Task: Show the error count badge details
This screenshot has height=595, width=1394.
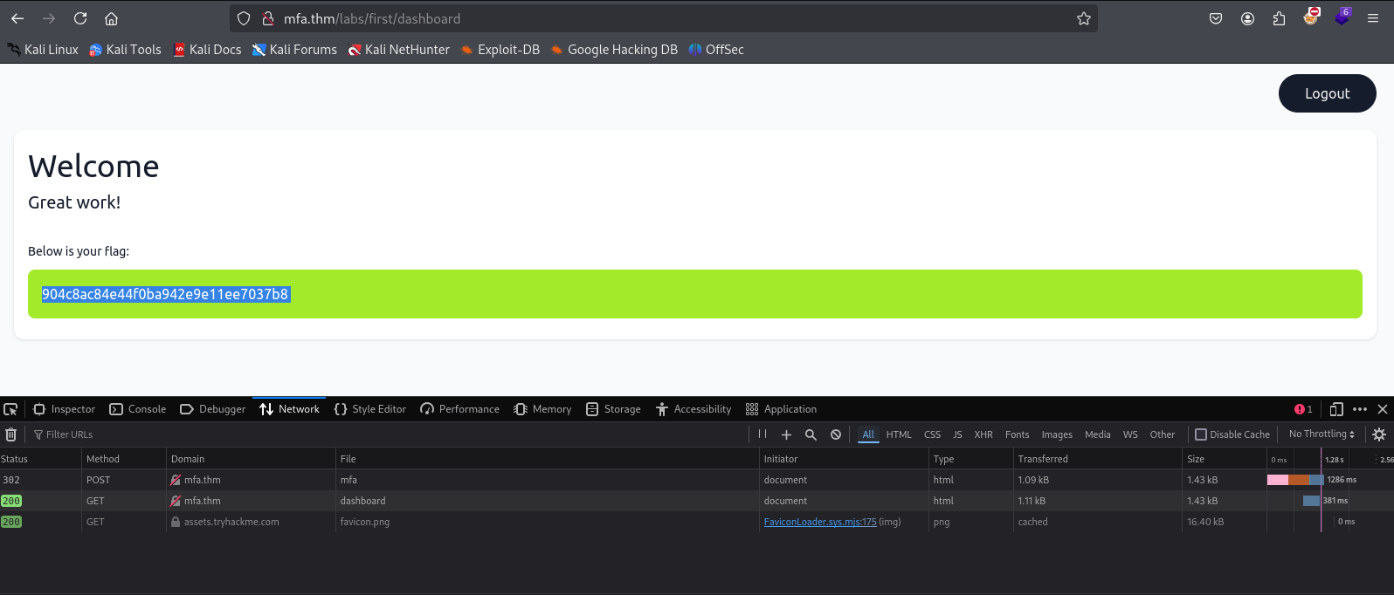Action: click(1303, 409)
